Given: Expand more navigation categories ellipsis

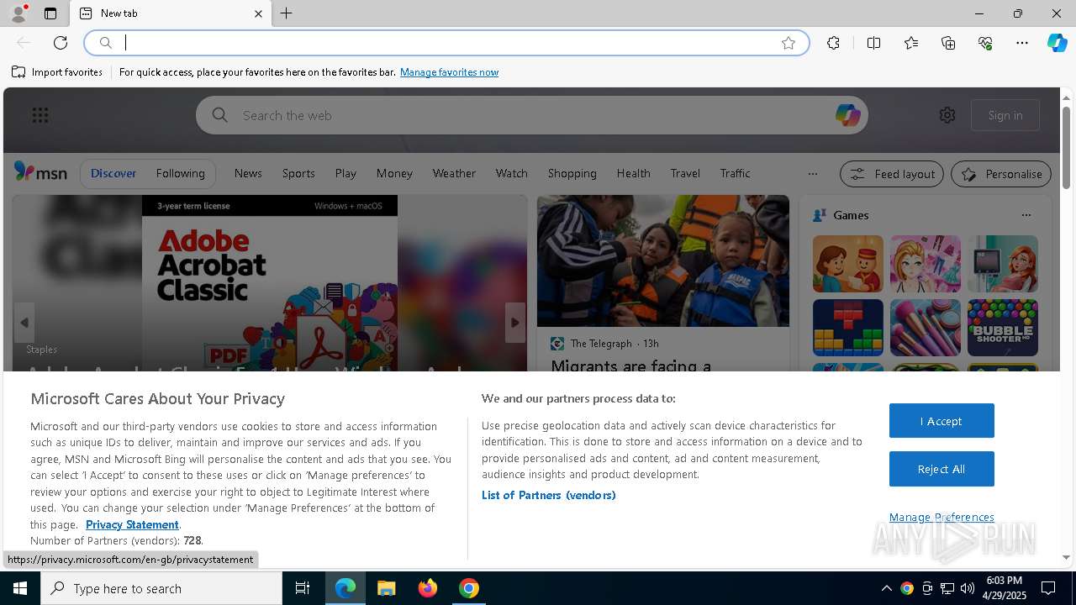Looking at the screenshot, I should (812, 174).
